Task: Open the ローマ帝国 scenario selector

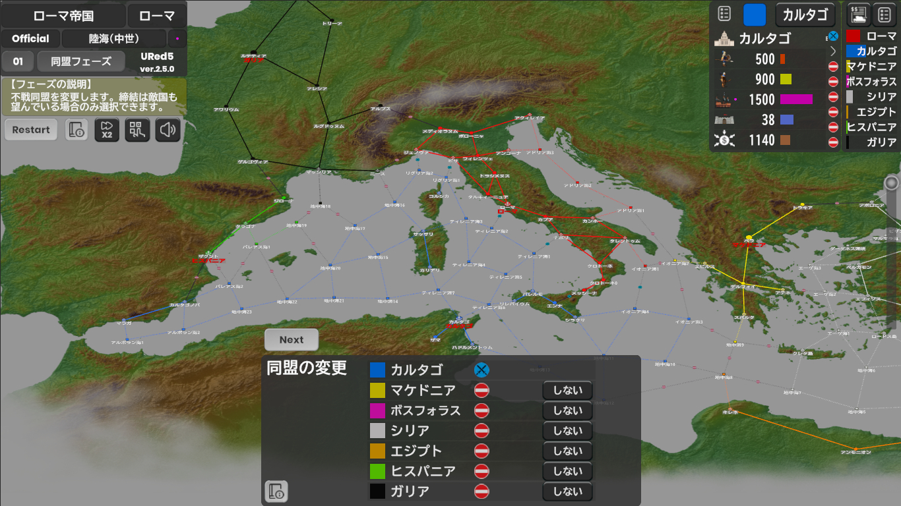Action: pyautogui.click(x=63, y=16)
